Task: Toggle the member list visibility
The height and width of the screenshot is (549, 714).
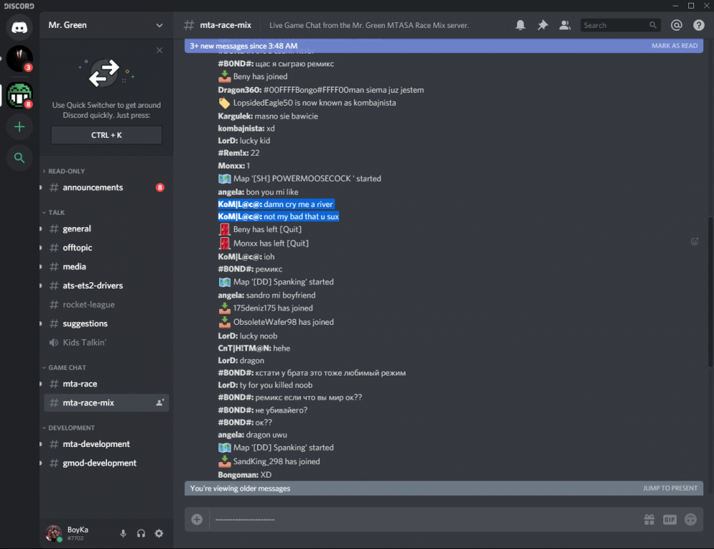Action: pyautogui.click(x=565, y=25)
